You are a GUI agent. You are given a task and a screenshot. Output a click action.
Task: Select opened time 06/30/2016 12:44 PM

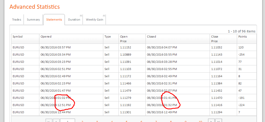56,112
